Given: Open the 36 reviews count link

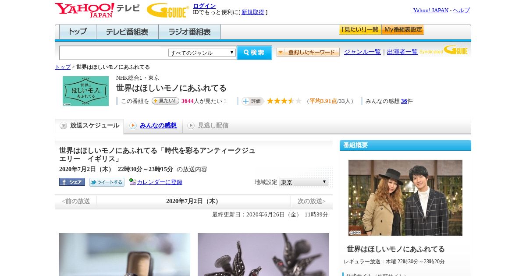Looking at the screenshot, I should tap(404, 101).
